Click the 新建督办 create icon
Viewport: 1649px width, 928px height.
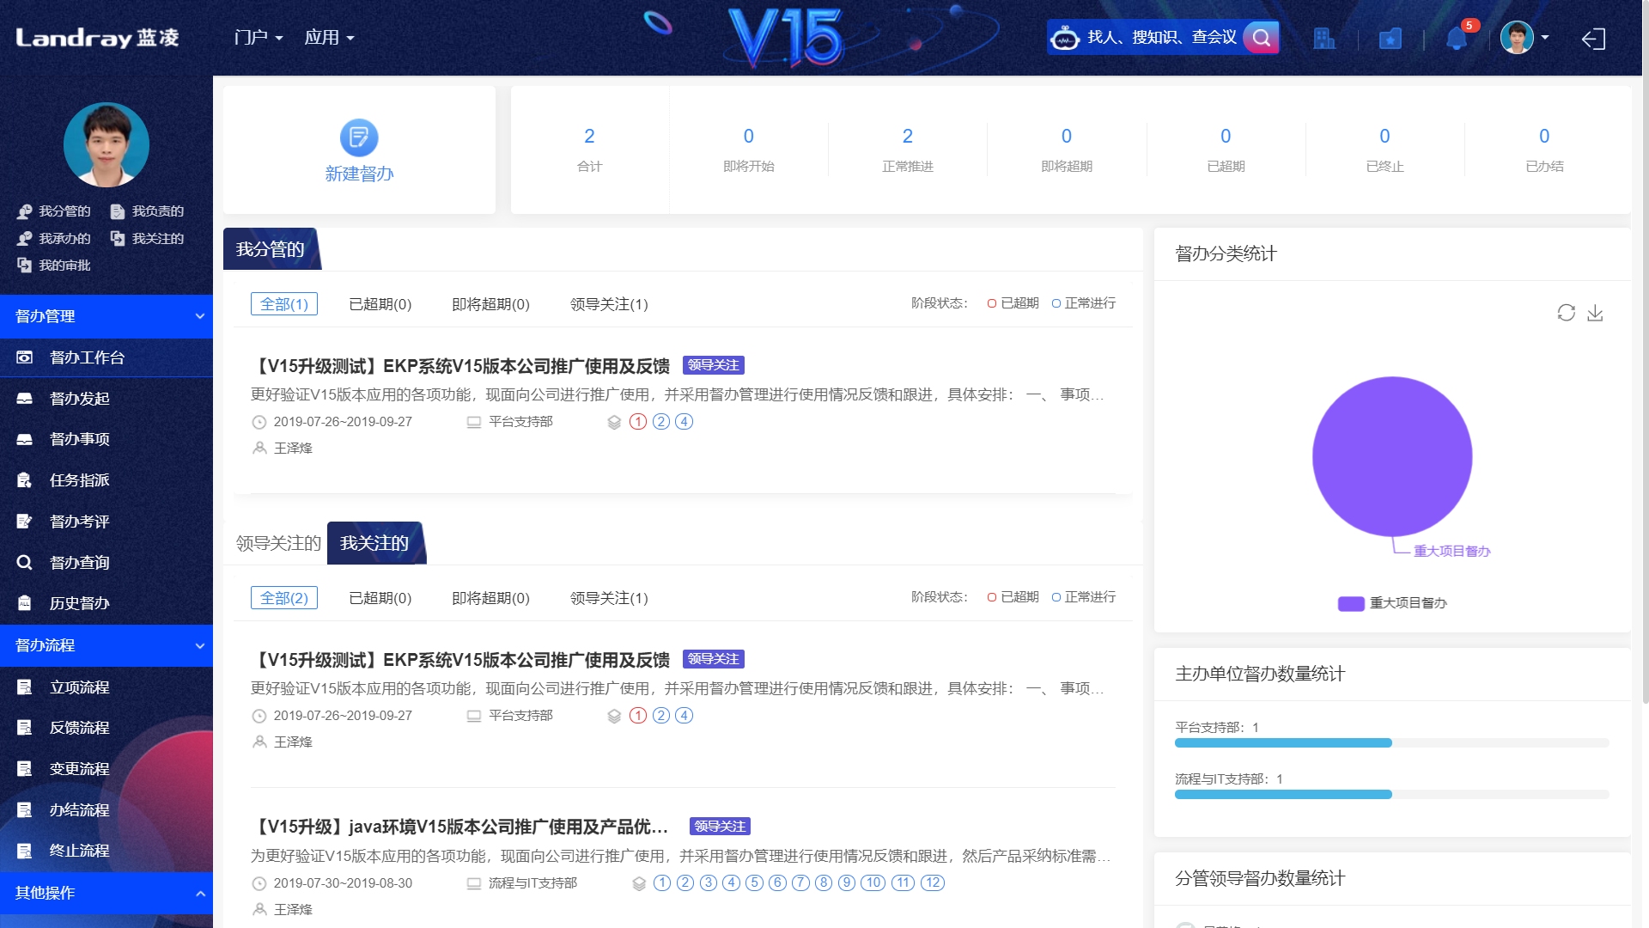(359, 137)
